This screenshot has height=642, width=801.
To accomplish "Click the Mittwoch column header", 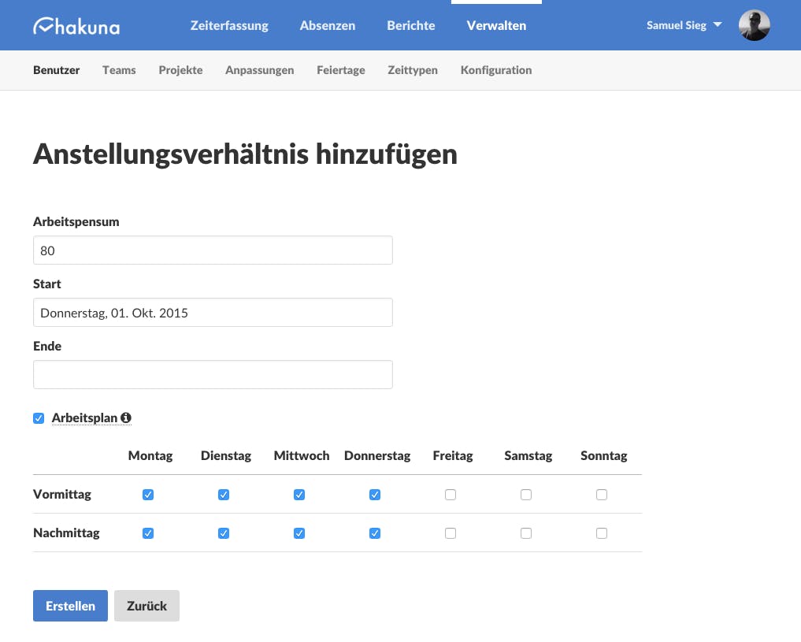I will coord(302,455).
